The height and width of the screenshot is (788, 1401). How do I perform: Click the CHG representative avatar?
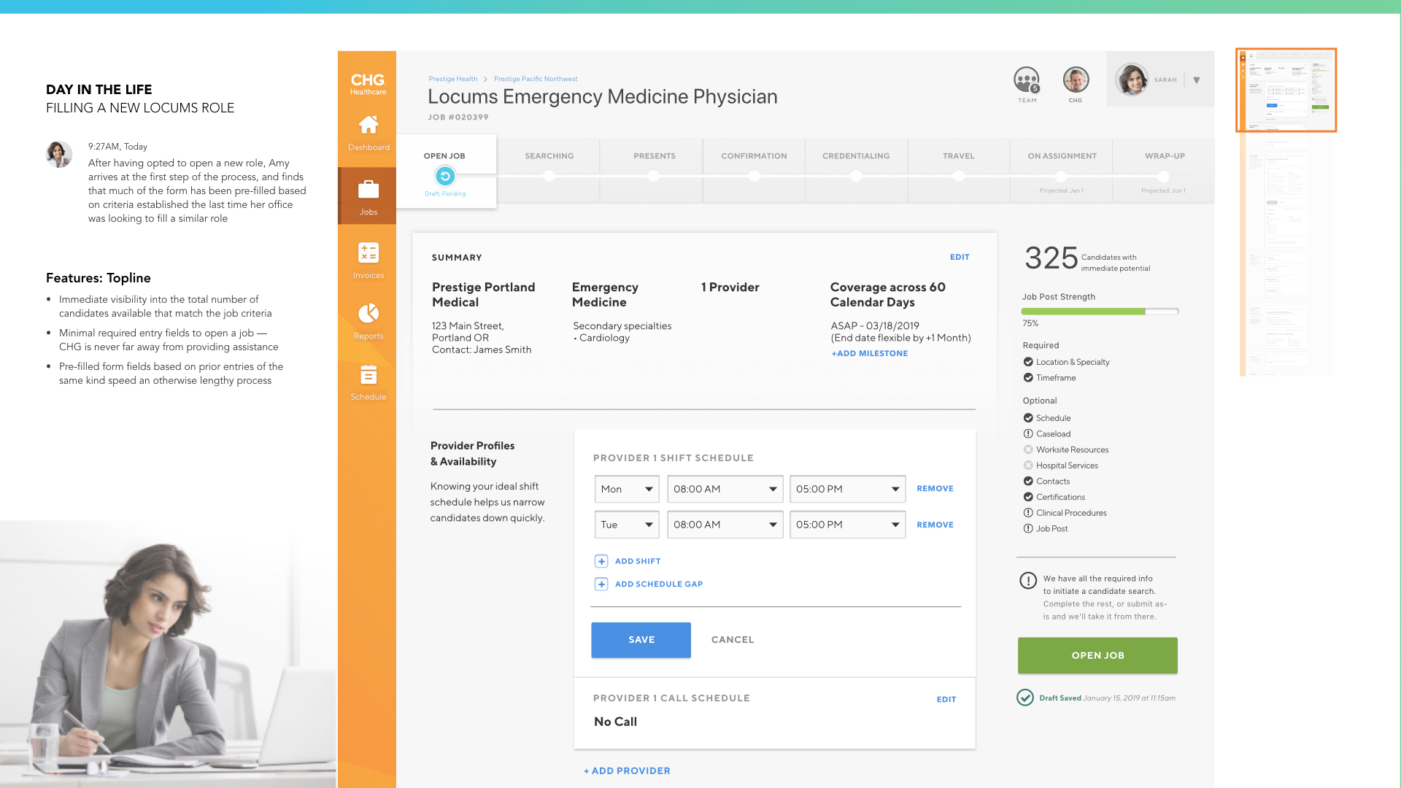[1076, 80]
